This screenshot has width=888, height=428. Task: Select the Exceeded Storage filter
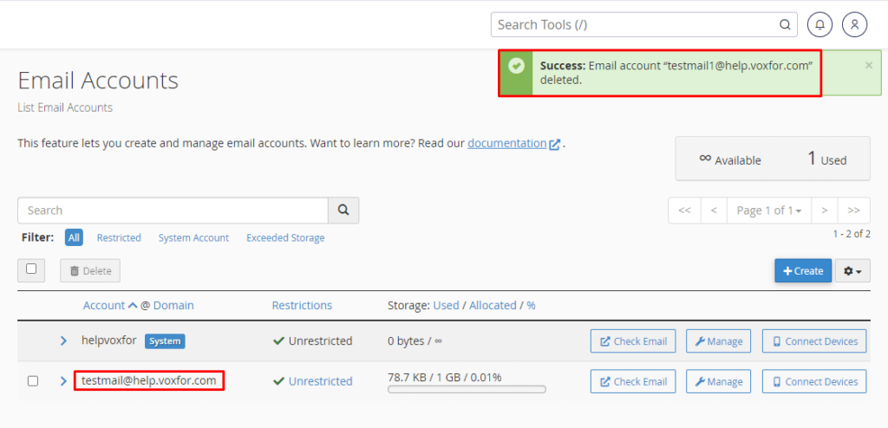click(x=285, y=237)
